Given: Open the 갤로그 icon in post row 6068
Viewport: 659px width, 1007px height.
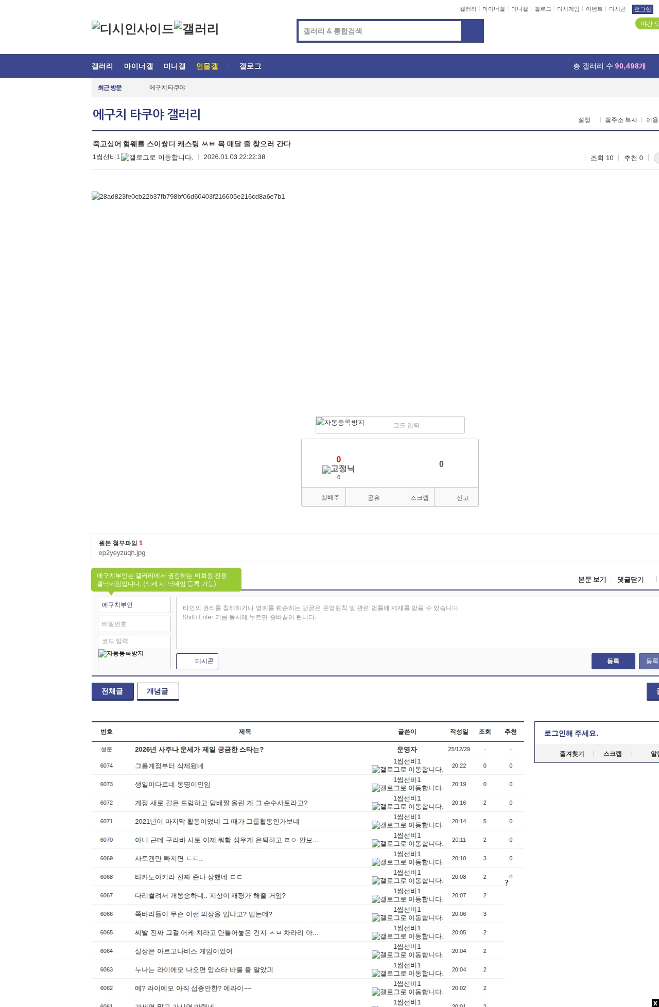Looking at the screenshot, I should tap(408, 881).
